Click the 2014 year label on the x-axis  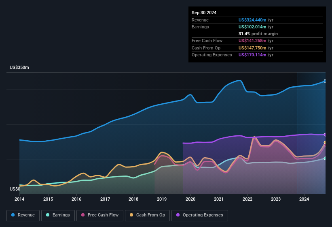(x=19, y=199)
